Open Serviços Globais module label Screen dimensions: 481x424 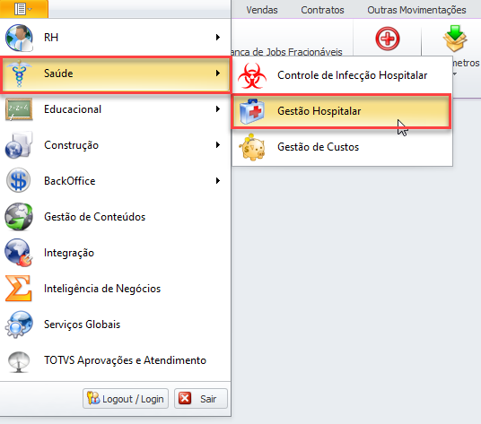(83, 324)
